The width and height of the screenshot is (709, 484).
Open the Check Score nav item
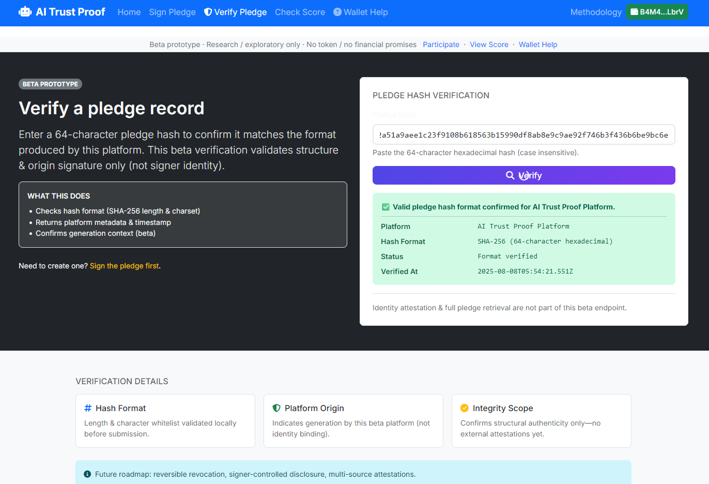(300, 12)
